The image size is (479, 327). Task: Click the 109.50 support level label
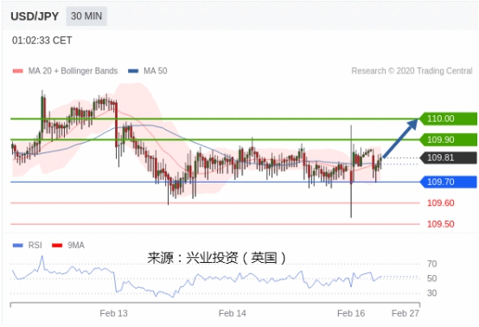440,224
